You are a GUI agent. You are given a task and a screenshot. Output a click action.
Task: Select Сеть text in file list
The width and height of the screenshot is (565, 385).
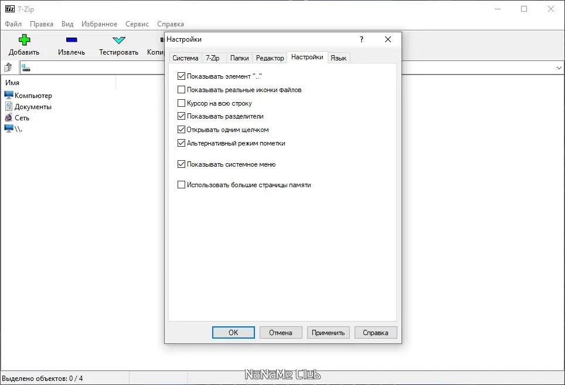click(x=22, y=118)
